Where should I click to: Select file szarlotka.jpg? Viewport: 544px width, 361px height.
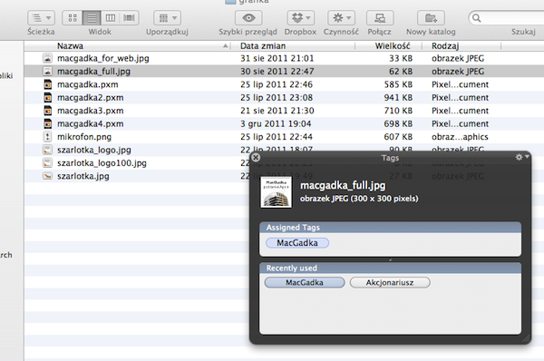tap(83, 176)
